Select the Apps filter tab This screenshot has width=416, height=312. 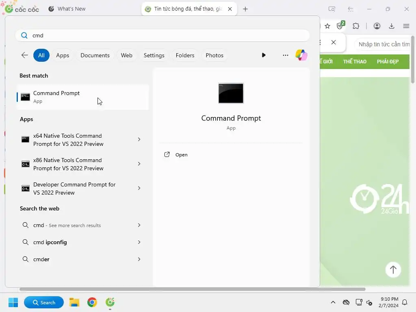[63, 55]
